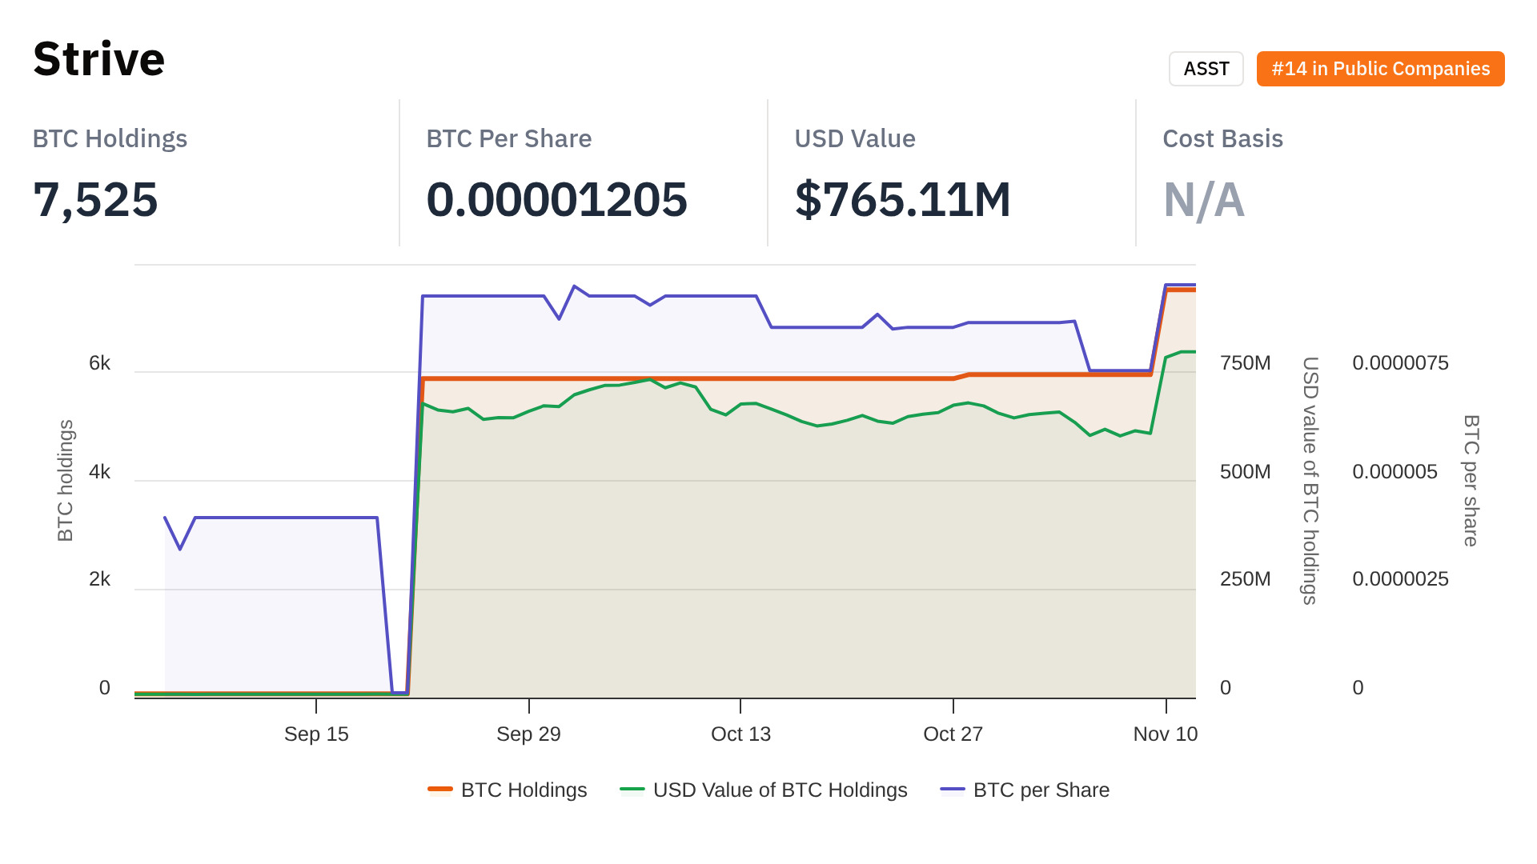Image resolution: width=1537 pixels, height=864 pixels.
Task: Click the purple BTC per Share swatch
Action: (953, 790)
